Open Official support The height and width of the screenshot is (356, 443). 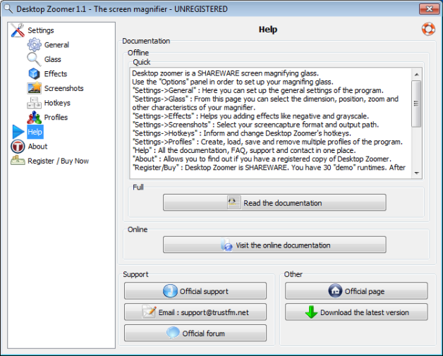[x=195, y=290]
